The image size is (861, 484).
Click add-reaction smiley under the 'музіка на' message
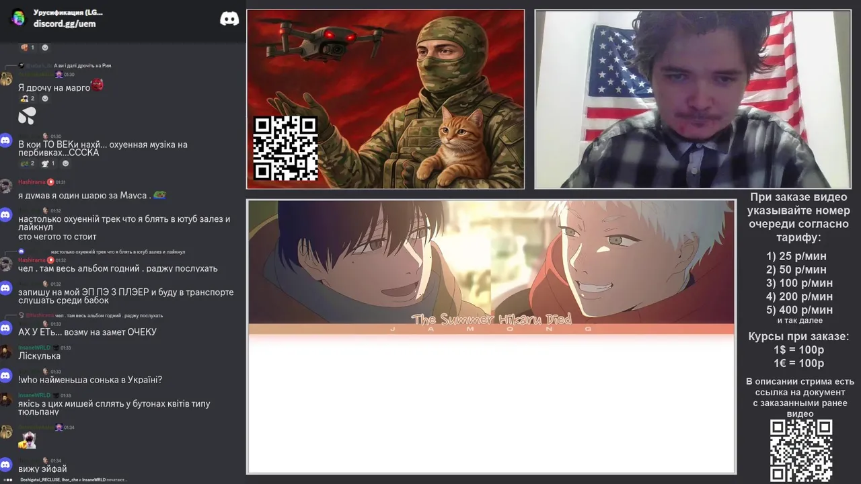(x=65, y=163)
